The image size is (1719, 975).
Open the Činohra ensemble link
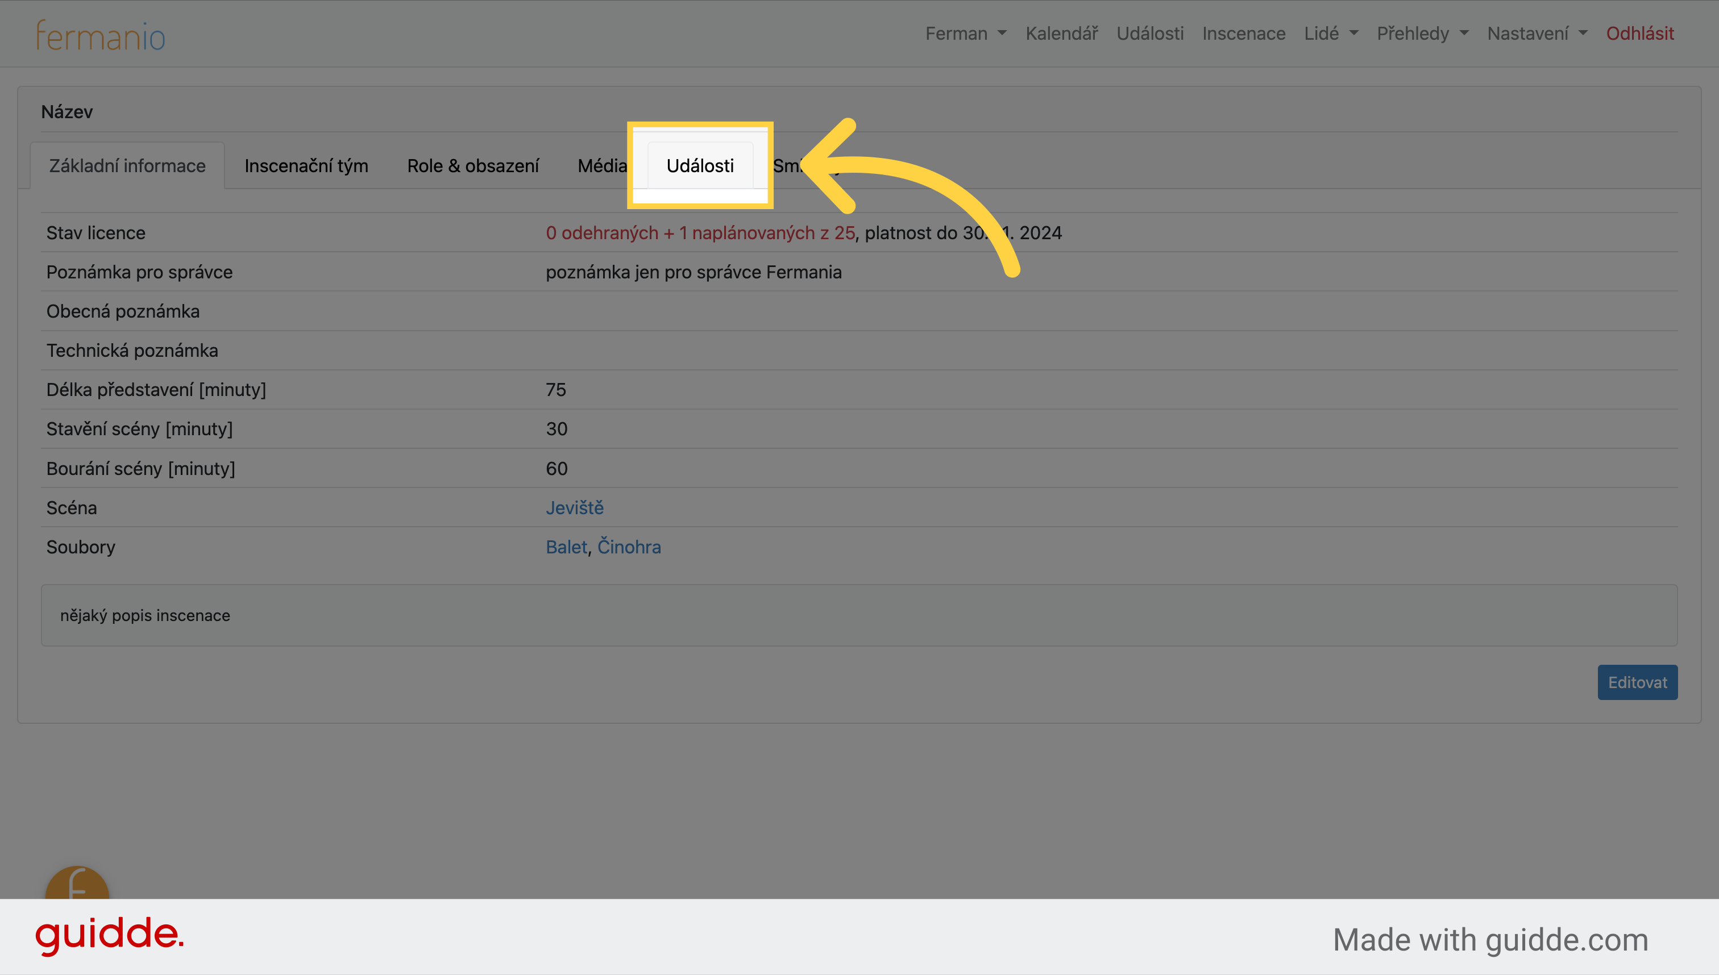(628, 547)
